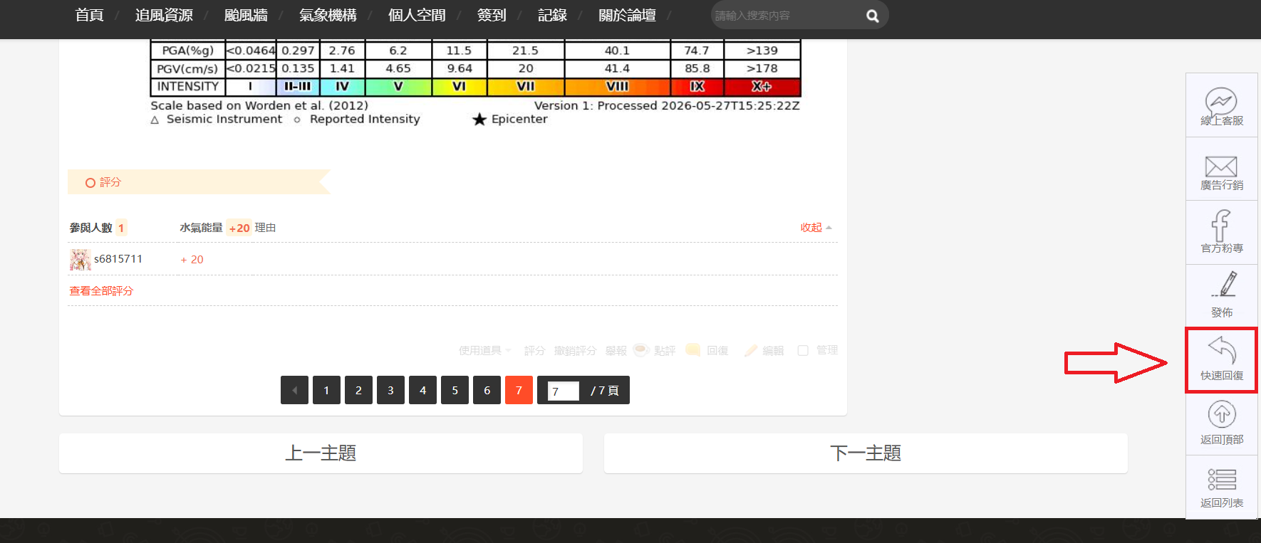
Task: Open the 使用道具 dropdown
Action: coord(484,350)
